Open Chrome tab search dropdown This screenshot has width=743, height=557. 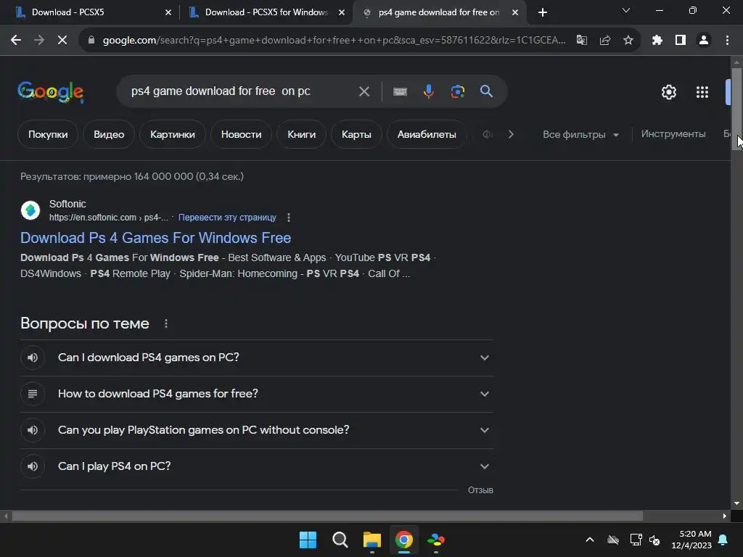(x=626, y=10)
